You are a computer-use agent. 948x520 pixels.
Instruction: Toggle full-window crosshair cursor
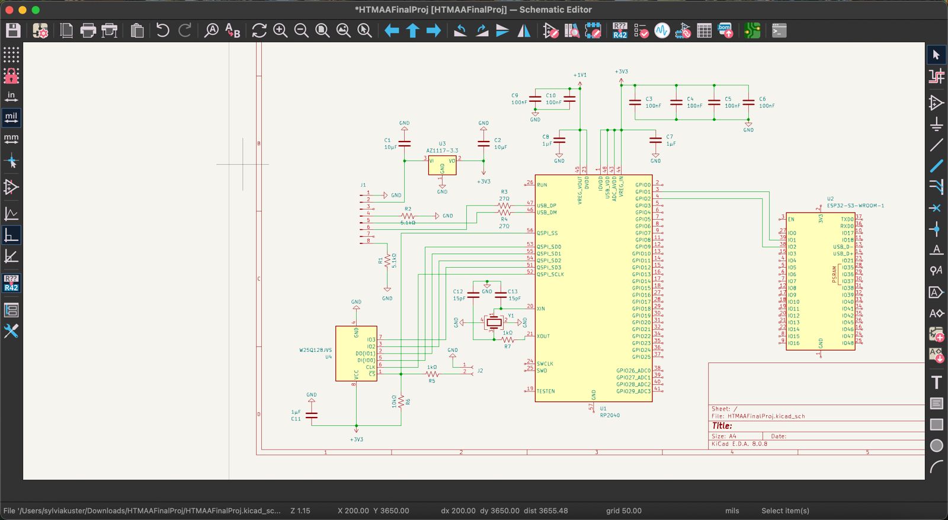click(x=11, y=161)
